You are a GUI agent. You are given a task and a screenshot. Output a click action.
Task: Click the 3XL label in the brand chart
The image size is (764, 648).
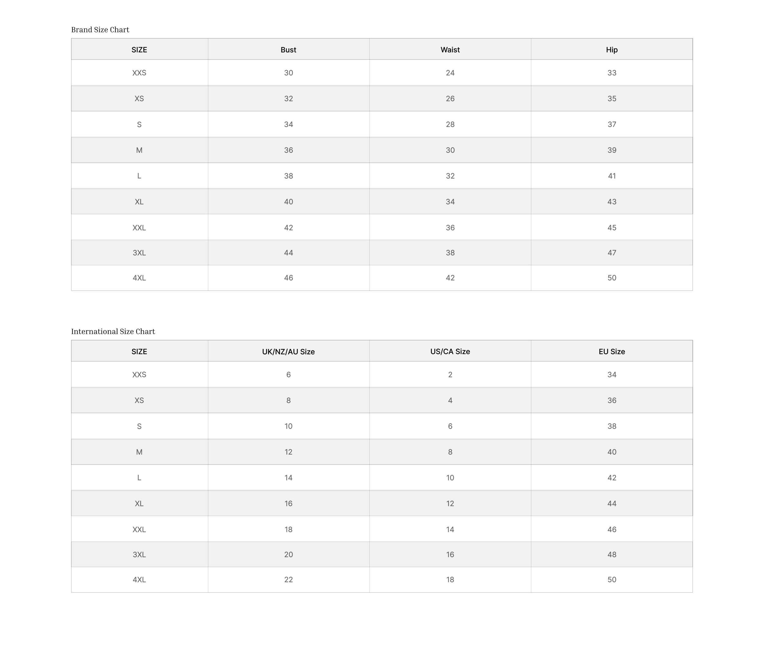point(139,253)
